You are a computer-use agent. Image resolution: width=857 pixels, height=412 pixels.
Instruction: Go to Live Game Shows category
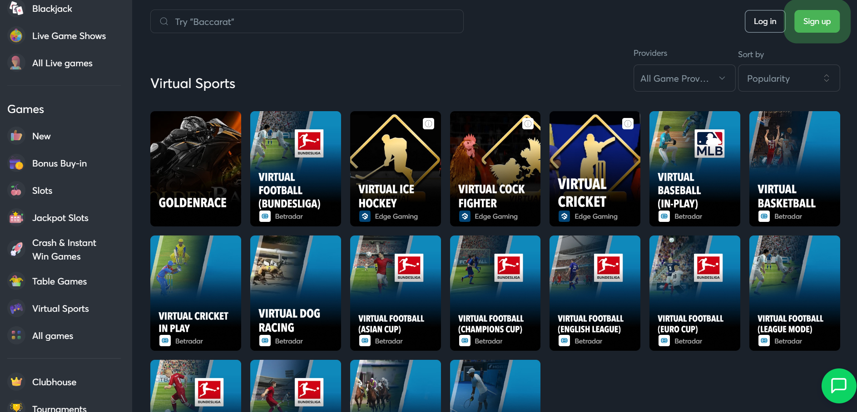pyautogui.click(x=69, y=36)
